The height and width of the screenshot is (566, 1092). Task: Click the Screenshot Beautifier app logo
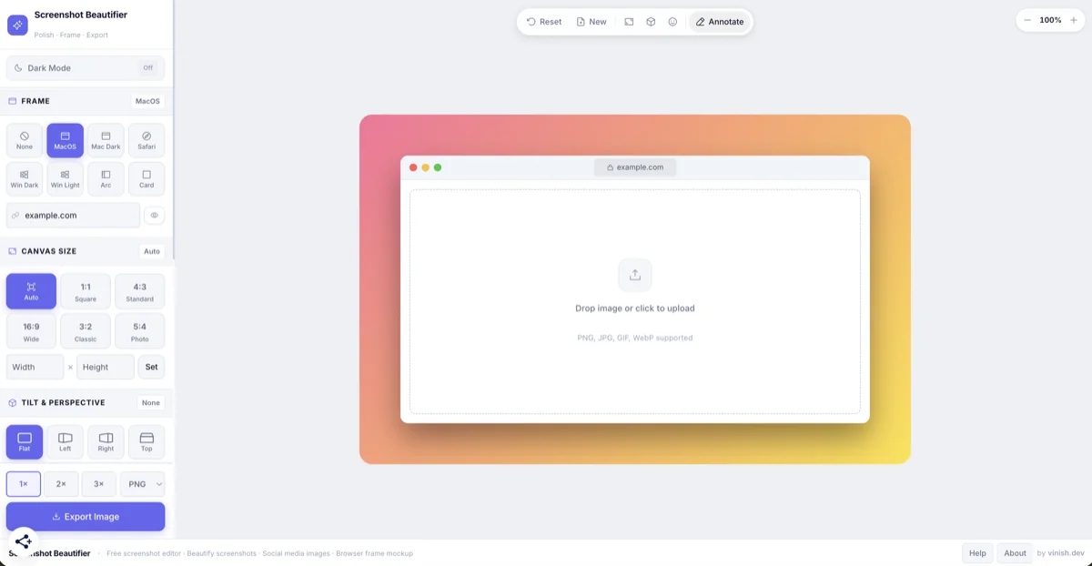[x=17, y=25]
